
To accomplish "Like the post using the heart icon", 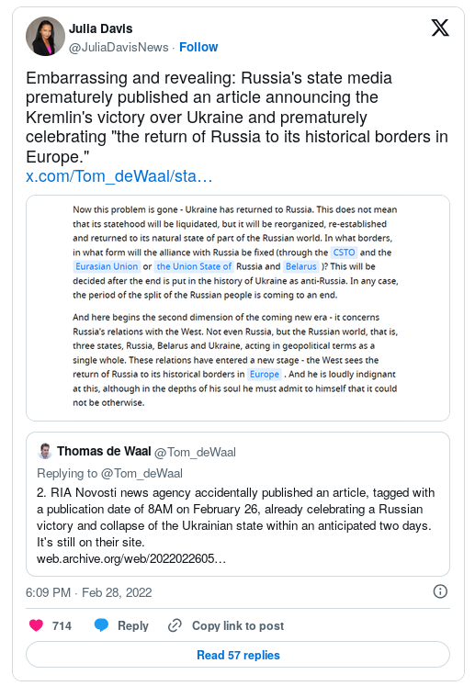I will click(x=37, y=625).
